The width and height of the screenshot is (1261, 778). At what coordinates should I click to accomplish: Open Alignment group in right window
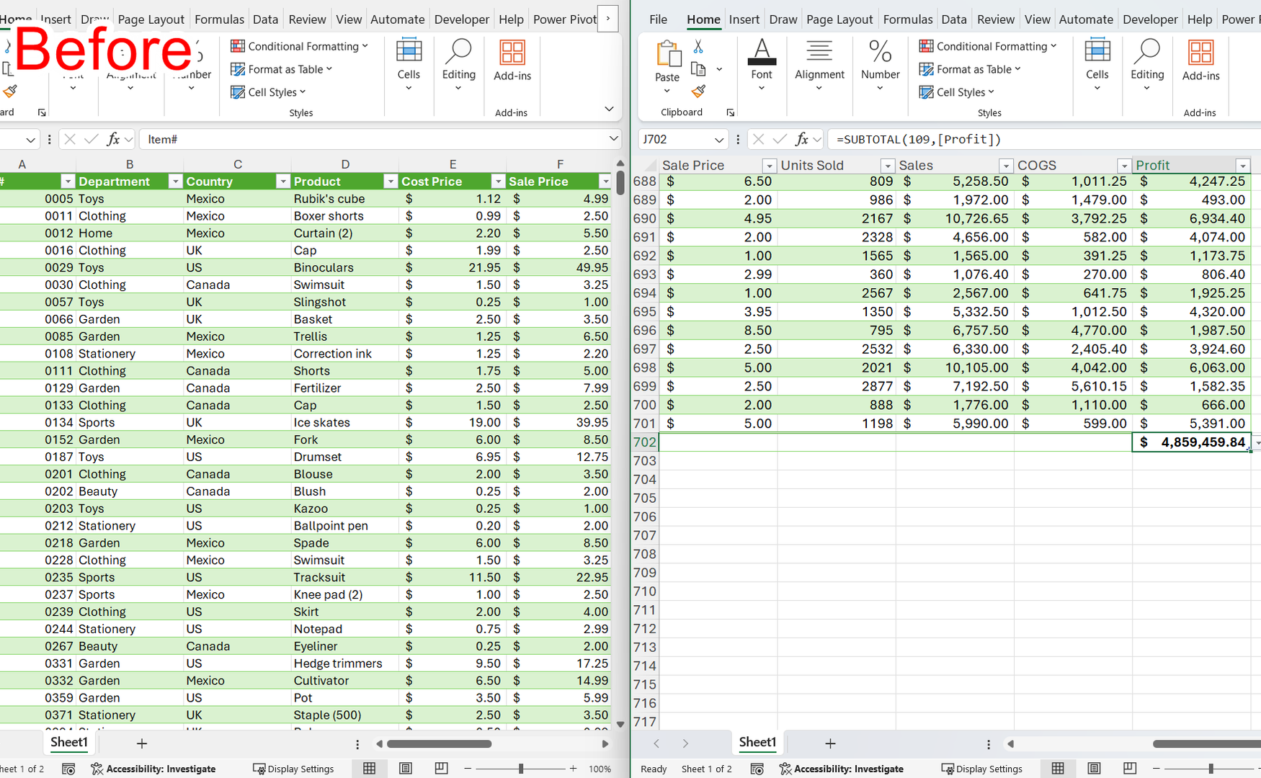[819, 66]
